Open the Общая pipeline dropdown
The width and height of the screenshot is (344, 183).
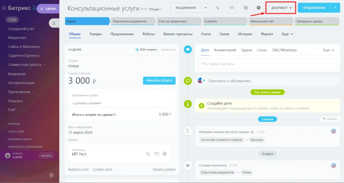[155, 9]
